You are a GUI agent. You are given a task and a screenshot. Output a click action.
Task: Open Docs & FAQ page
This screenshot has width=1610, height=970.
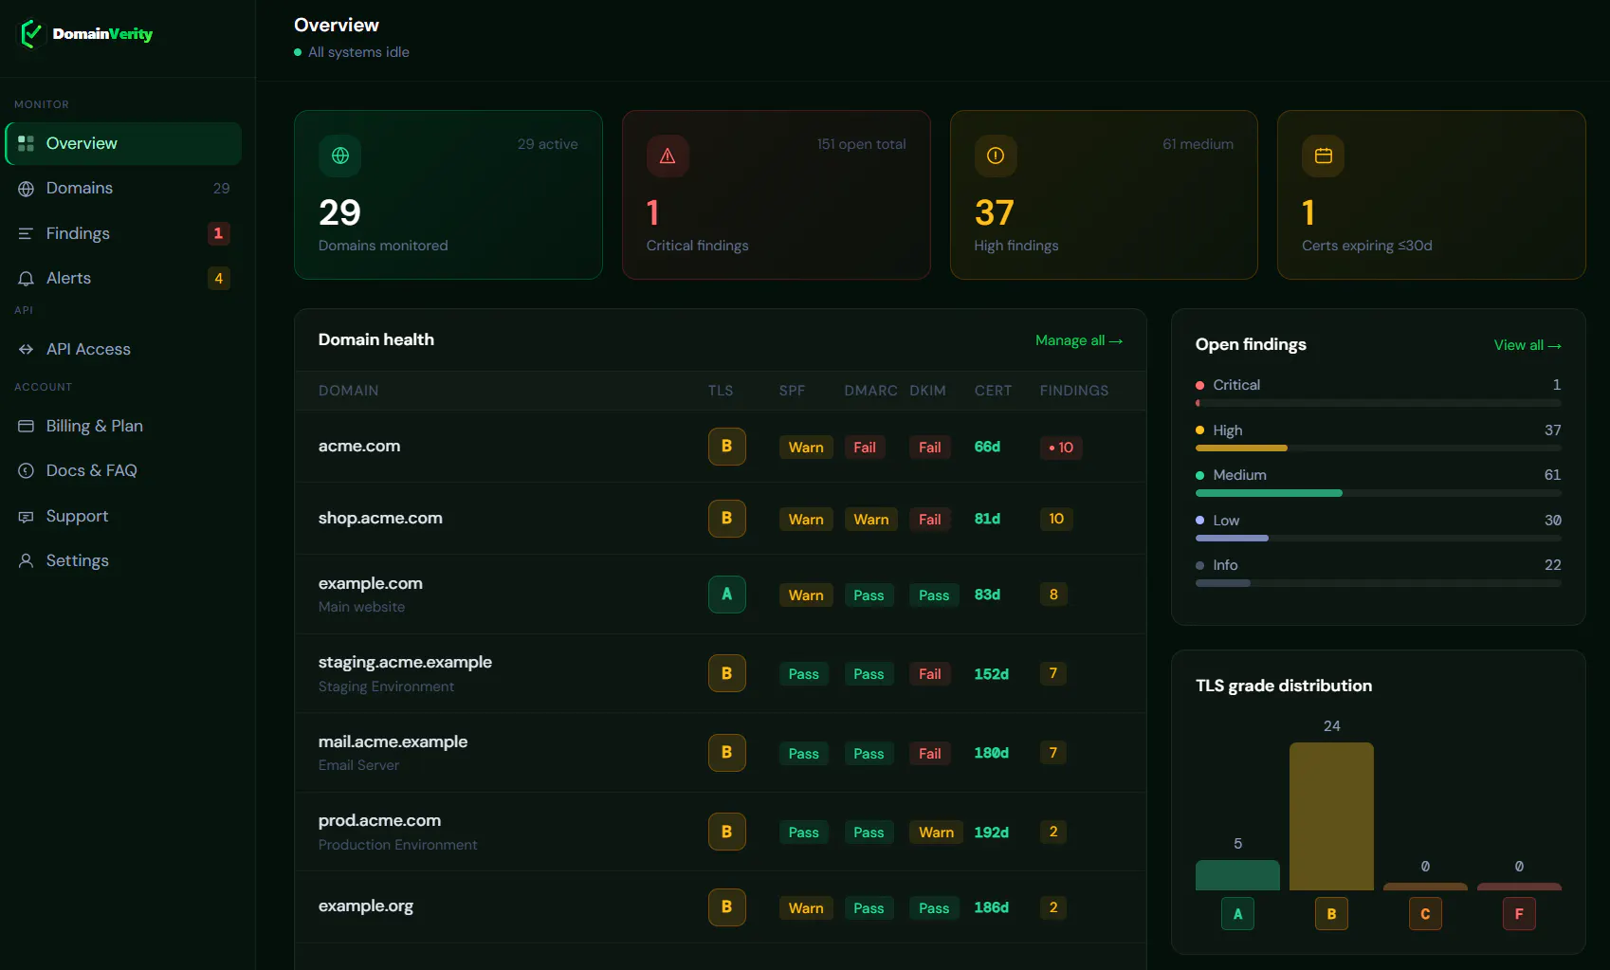(x=123, y=471)
